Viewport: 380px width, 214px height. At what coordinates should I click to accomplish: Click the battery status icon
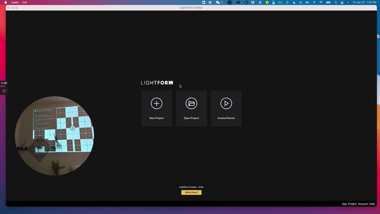pos(328,2)
